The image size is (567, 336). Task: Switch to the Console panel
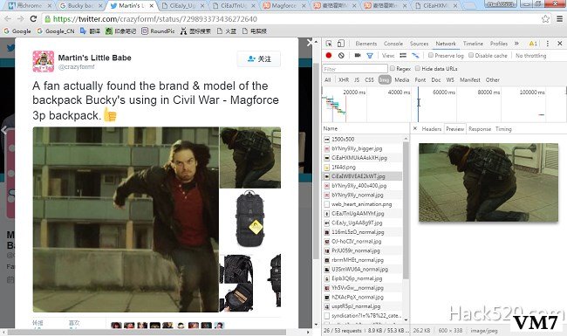pos(393,44)
